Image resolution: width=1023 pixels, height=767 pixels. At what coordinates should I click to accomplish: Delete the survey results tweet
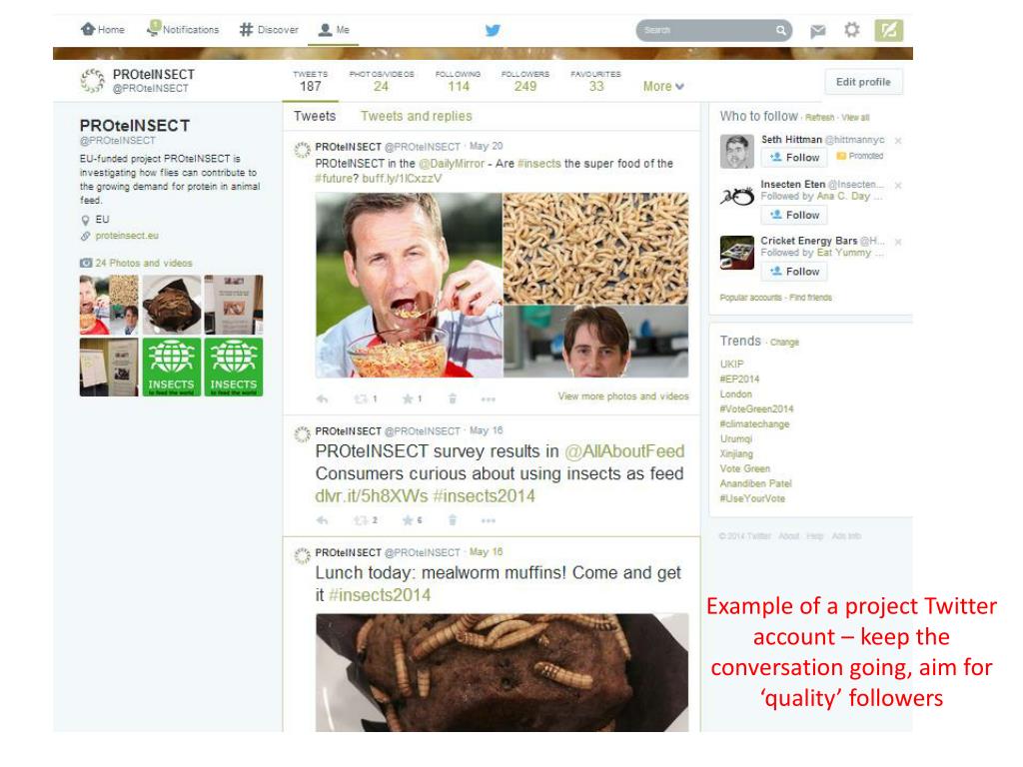453,519
